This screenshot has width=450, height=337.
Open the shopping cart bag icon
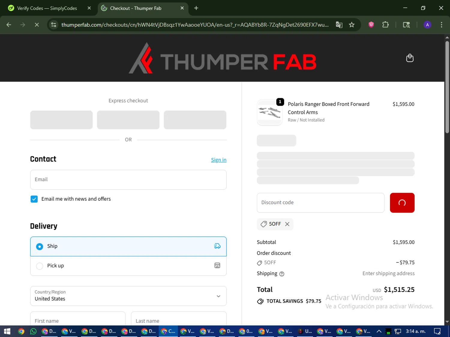point(410,58)
